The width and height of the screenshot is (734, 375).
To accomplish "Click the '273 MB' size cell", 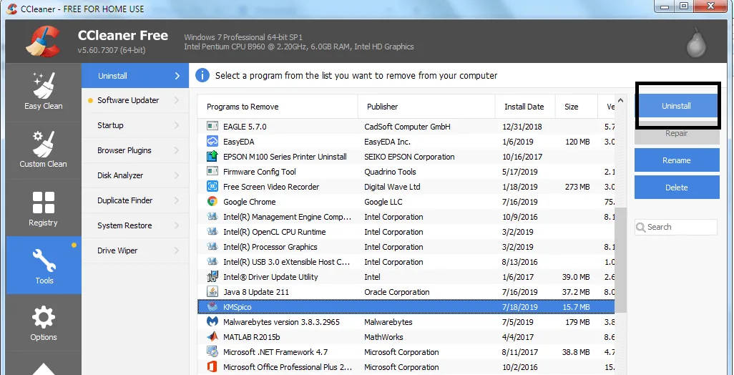I will 577,186.
